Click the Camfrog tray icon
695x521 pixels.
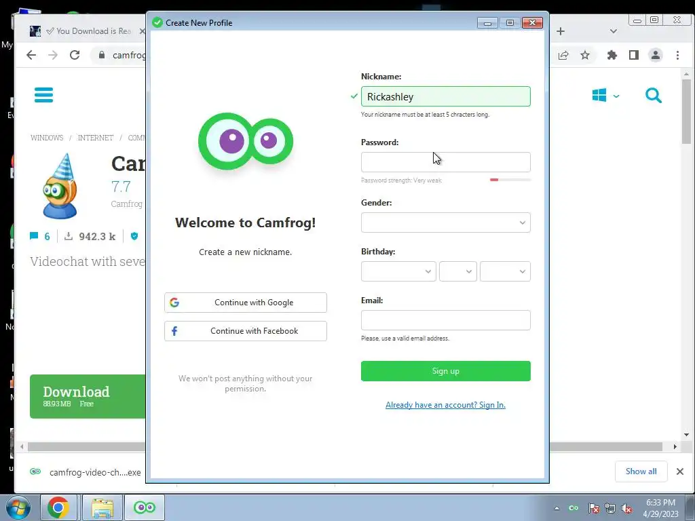[574, 508]
